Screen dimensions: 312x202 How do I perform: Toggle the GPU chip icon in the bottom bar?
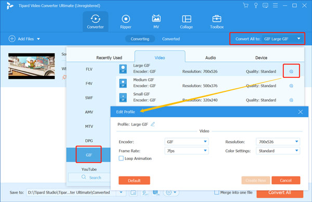pyautogui.click(x=156, y=193)
